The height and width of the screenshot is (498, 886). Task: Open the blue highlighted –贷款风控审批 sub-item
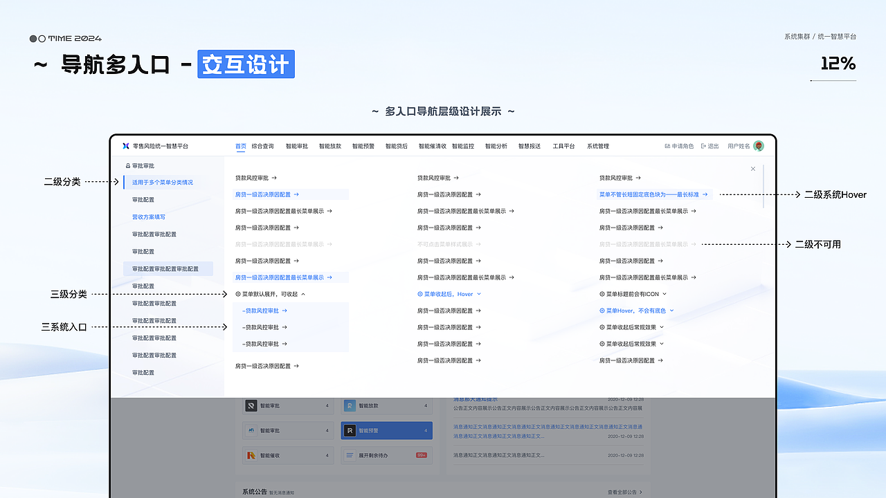pos(264,311)
